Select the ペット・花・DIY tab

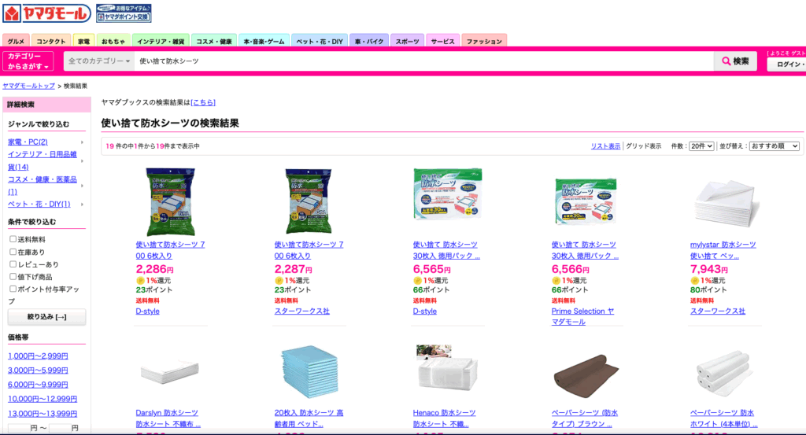320,41
